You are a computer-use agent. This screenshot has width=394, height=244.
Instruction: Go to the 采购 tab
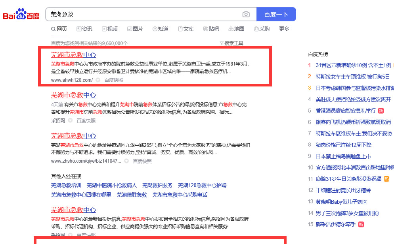(x=262, y=29)
